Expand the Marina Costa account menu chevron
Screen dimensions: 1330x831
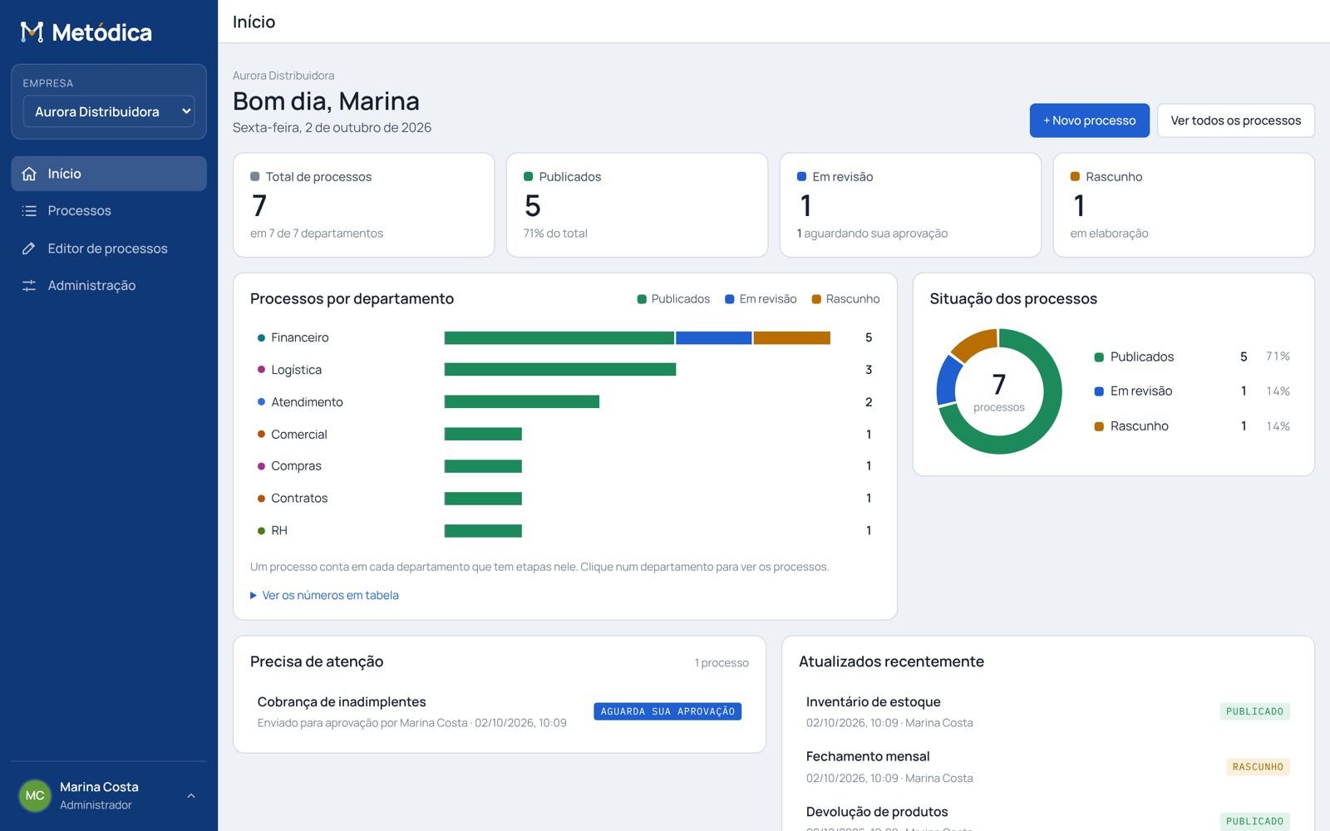coord(191,796)
